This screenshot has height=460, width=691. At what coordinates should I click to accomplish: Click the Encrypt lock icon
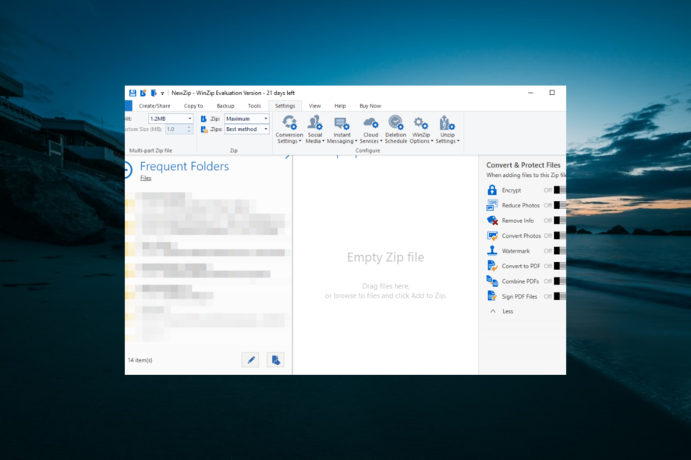tap(492, 190)
